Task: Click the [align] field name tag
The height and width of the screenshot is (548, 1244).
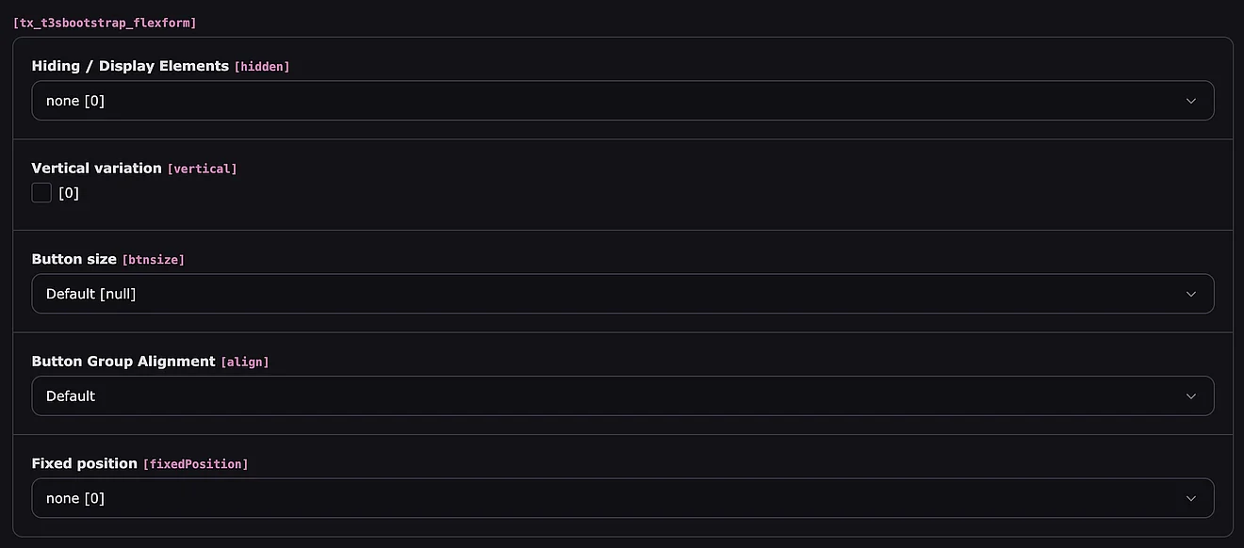Action: [245, 363]
